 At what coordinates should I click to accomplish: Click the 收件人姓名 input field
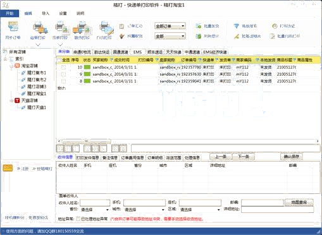tap(95, 203)
